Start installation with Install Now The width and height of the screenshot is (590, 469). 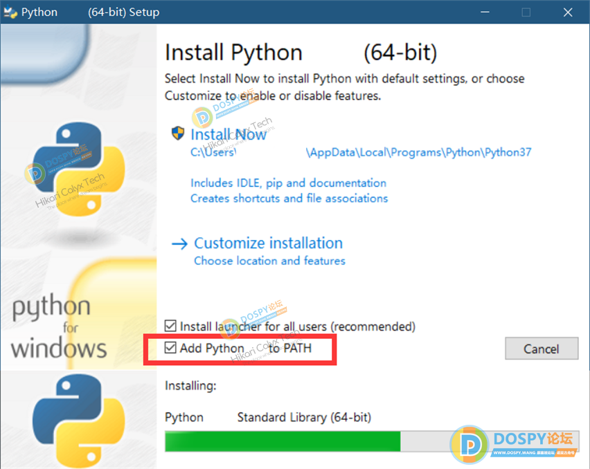point(229,134)
